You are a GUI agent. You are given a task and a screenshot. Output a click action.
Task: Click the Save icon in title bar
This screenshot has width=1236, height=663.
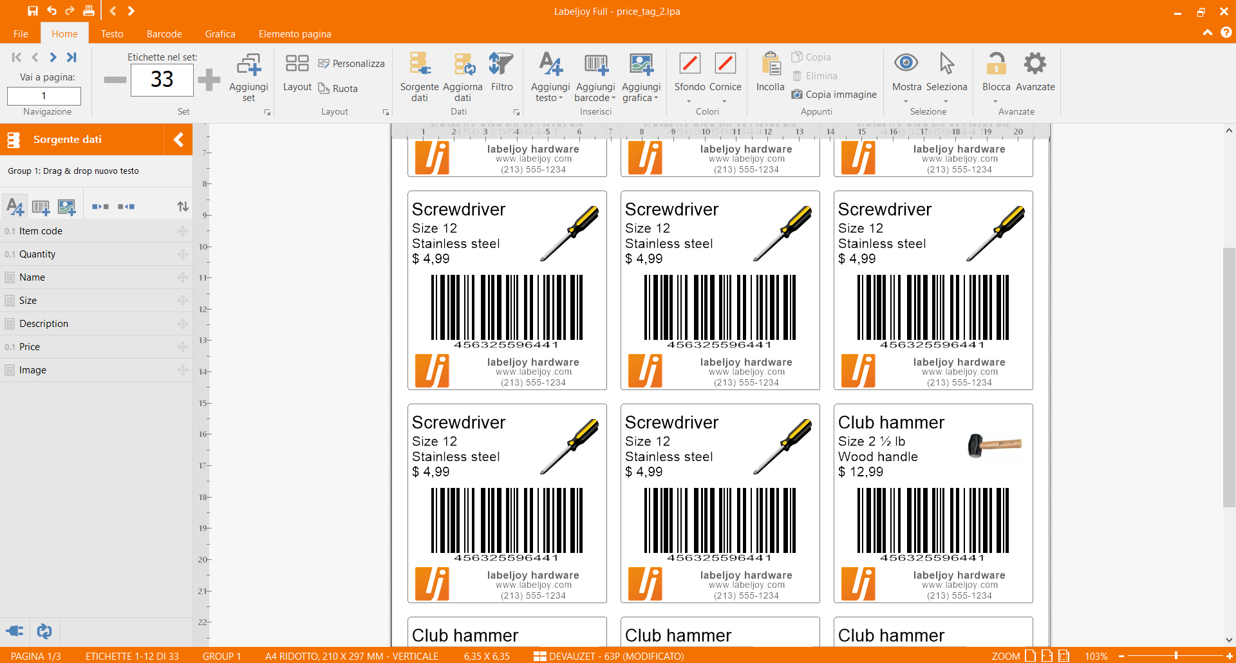pyautogui.click(x=32, y=11)
